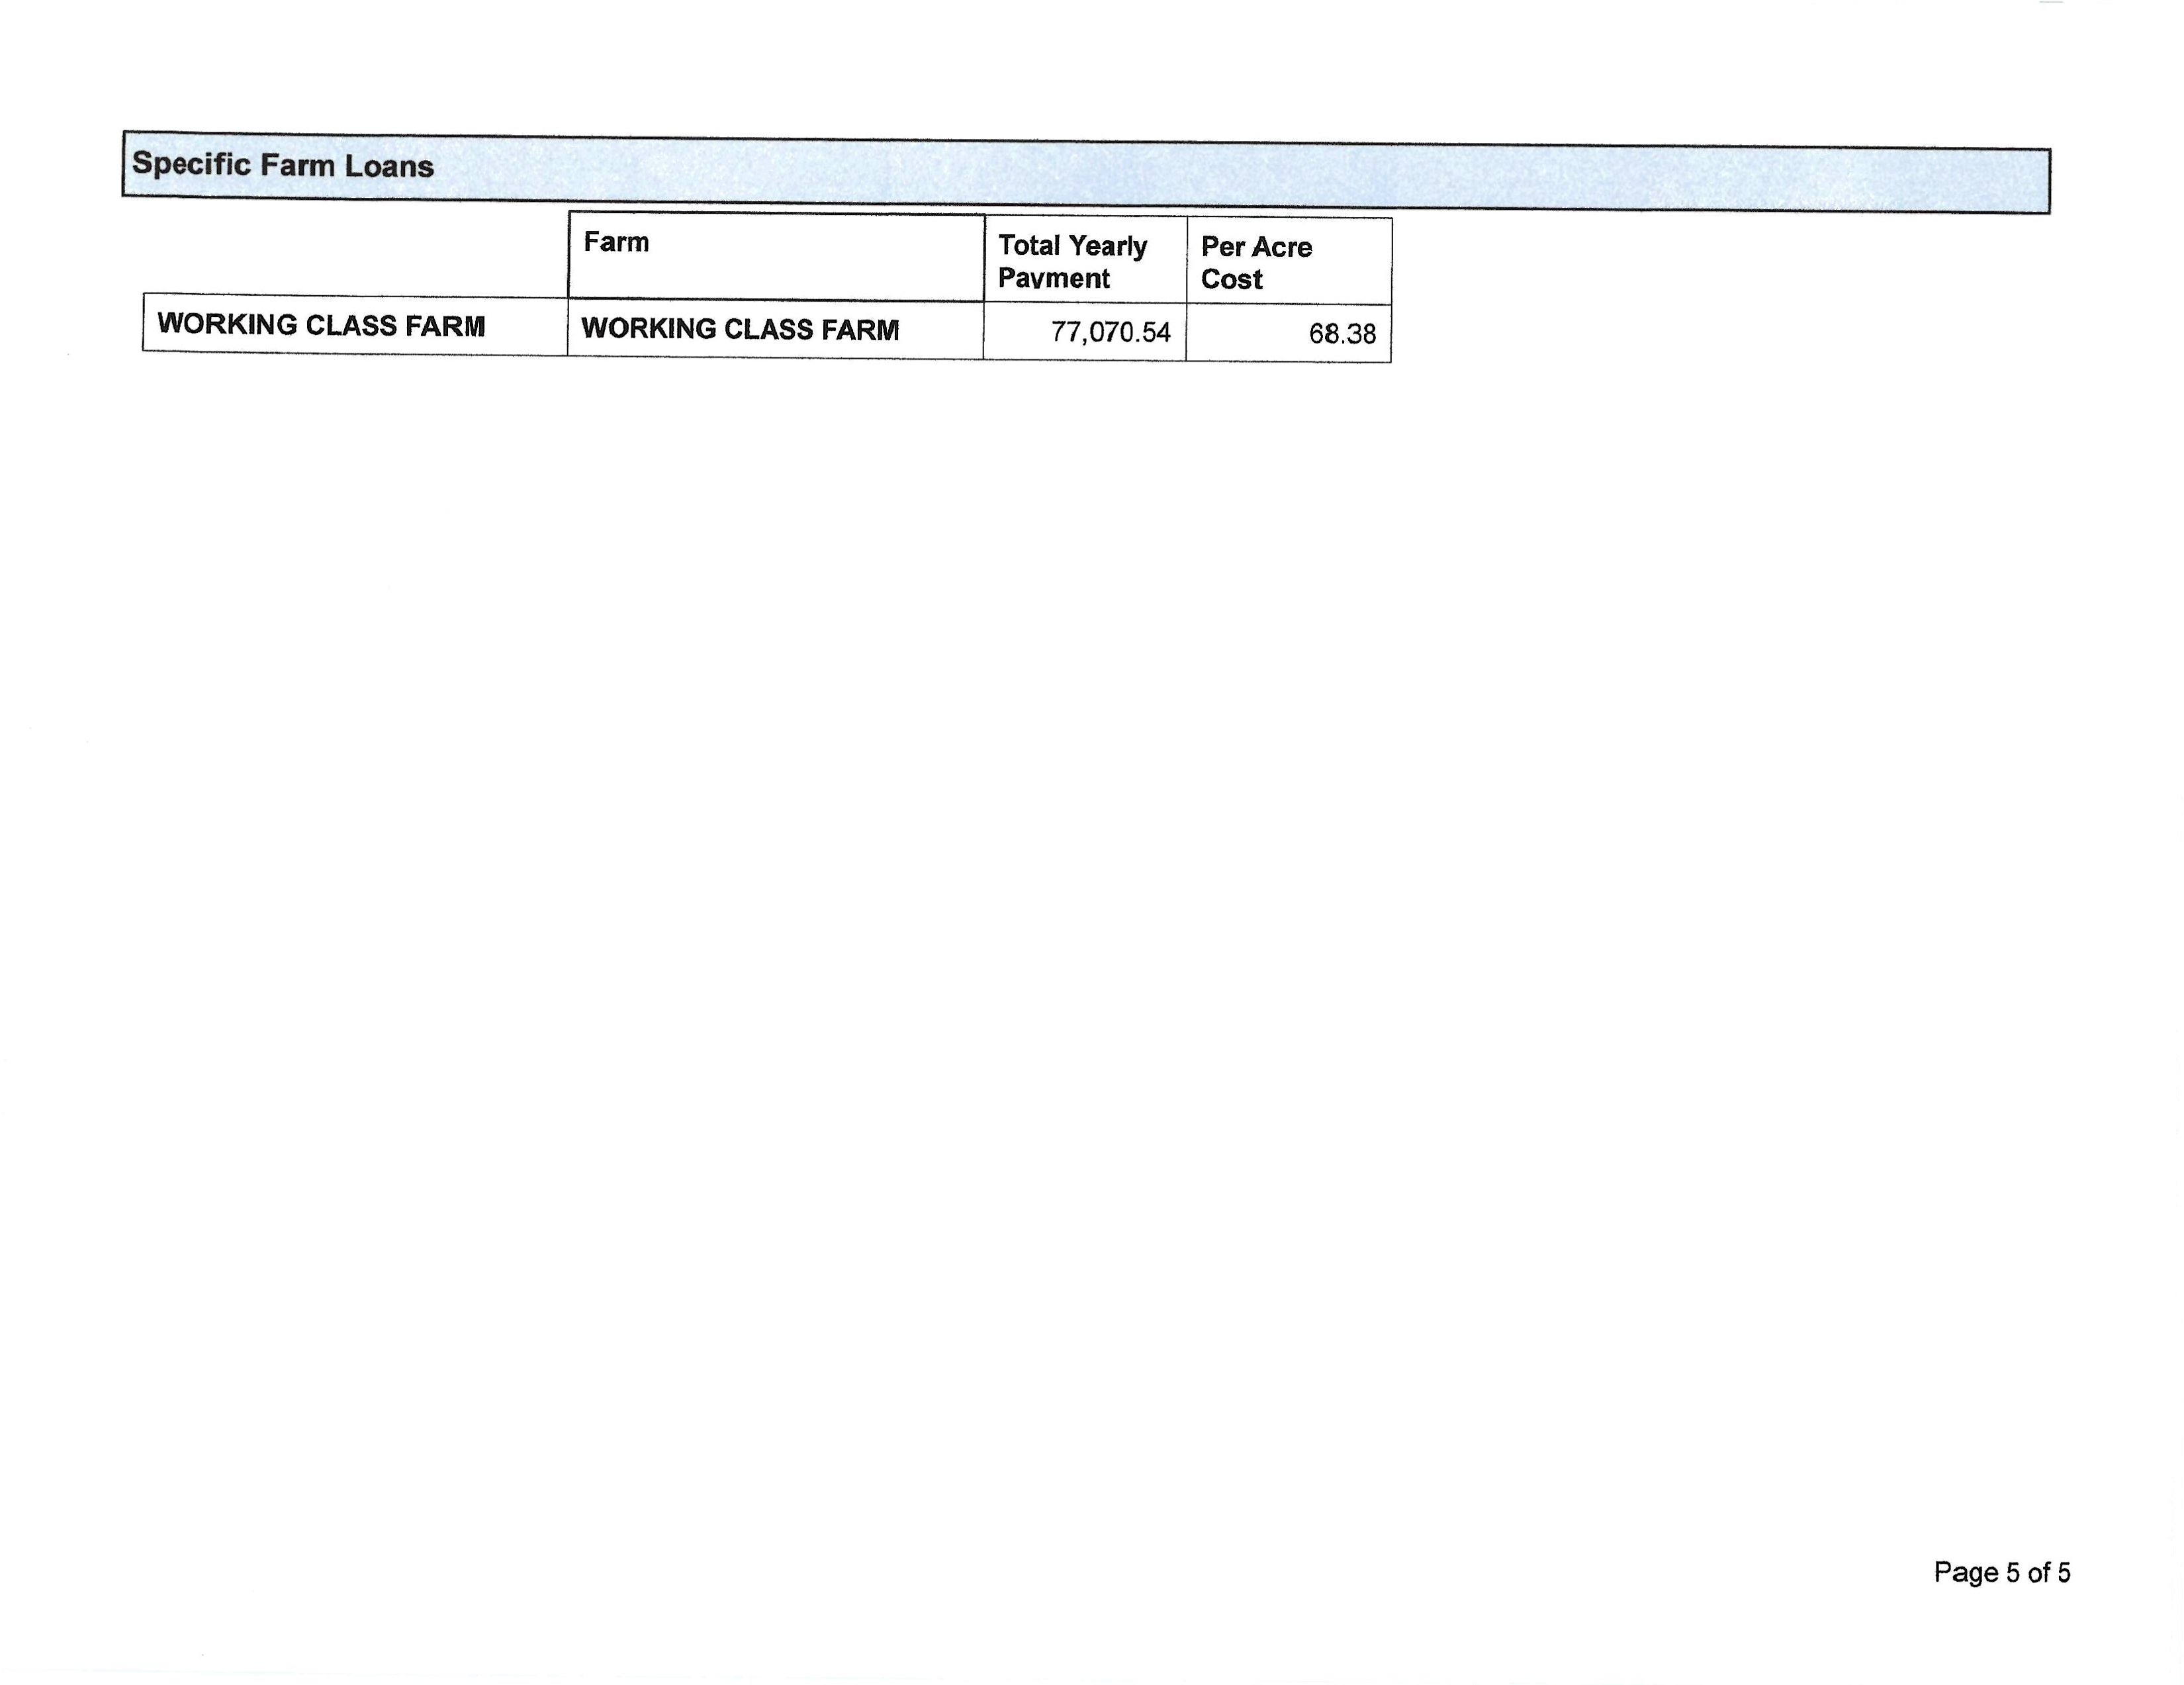This screenshot has height=1685, width=2184.
Task: Click the 68.38 per acre cost value
Action: click(x=1342, y=334)
